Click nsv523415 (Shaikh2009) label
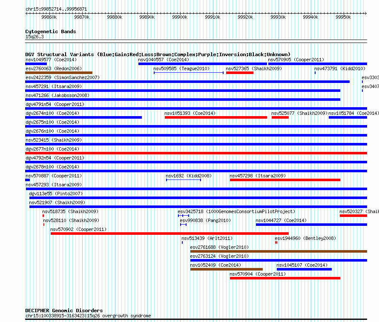Screen dimensions: 379x322 click(54, 140)
